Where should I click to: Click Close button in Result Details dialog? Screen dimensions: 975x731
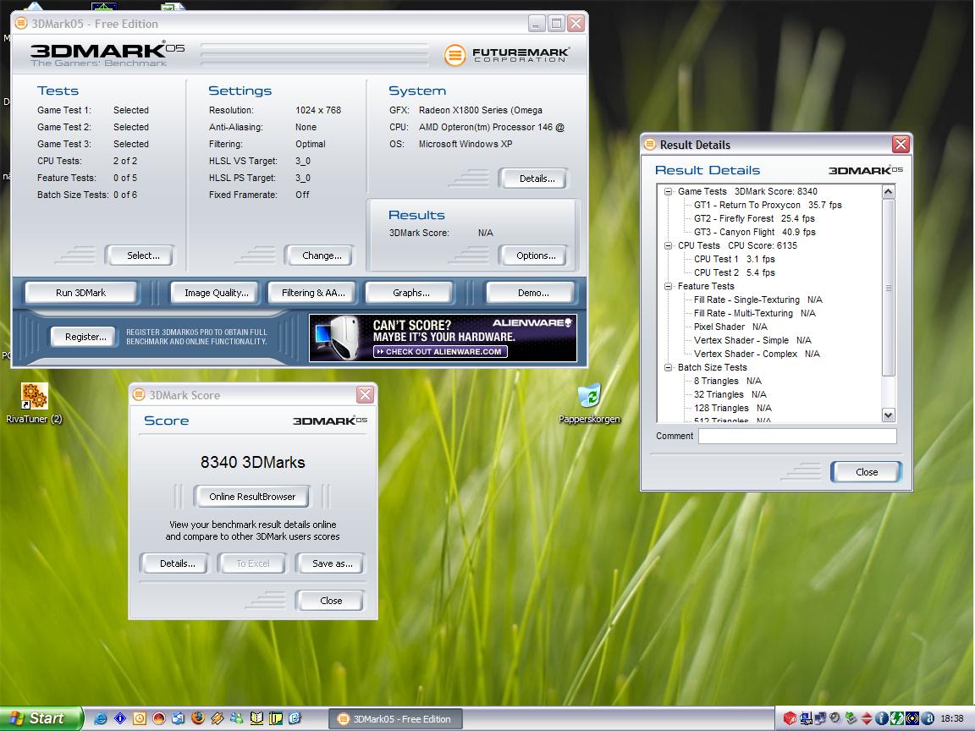coord(866,472)
